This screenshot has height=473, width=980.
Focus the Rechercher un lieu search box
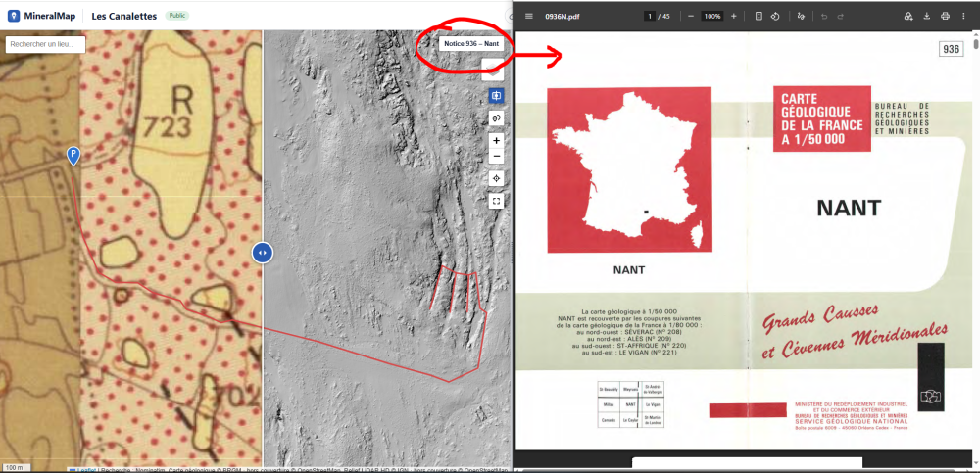coord(45,44)
